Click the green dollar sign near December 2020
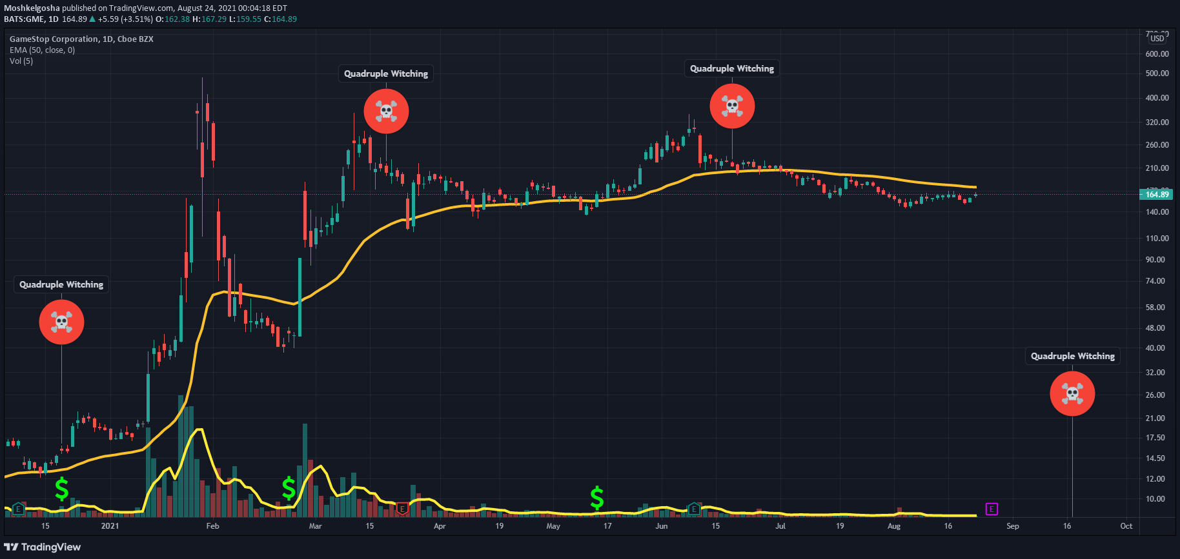Viewport: 1180px width, 559px height. click(x=62, y=489)
